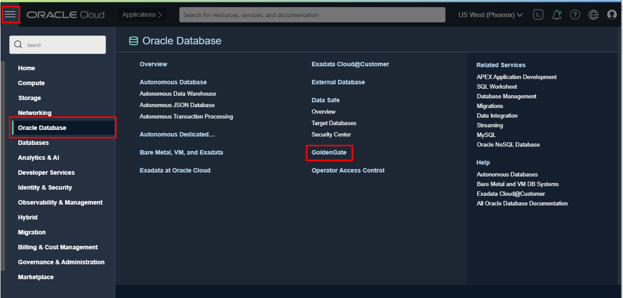Expand the Applications menu button
The width and height of the screenshot is (623, 298).
point(142,15)
